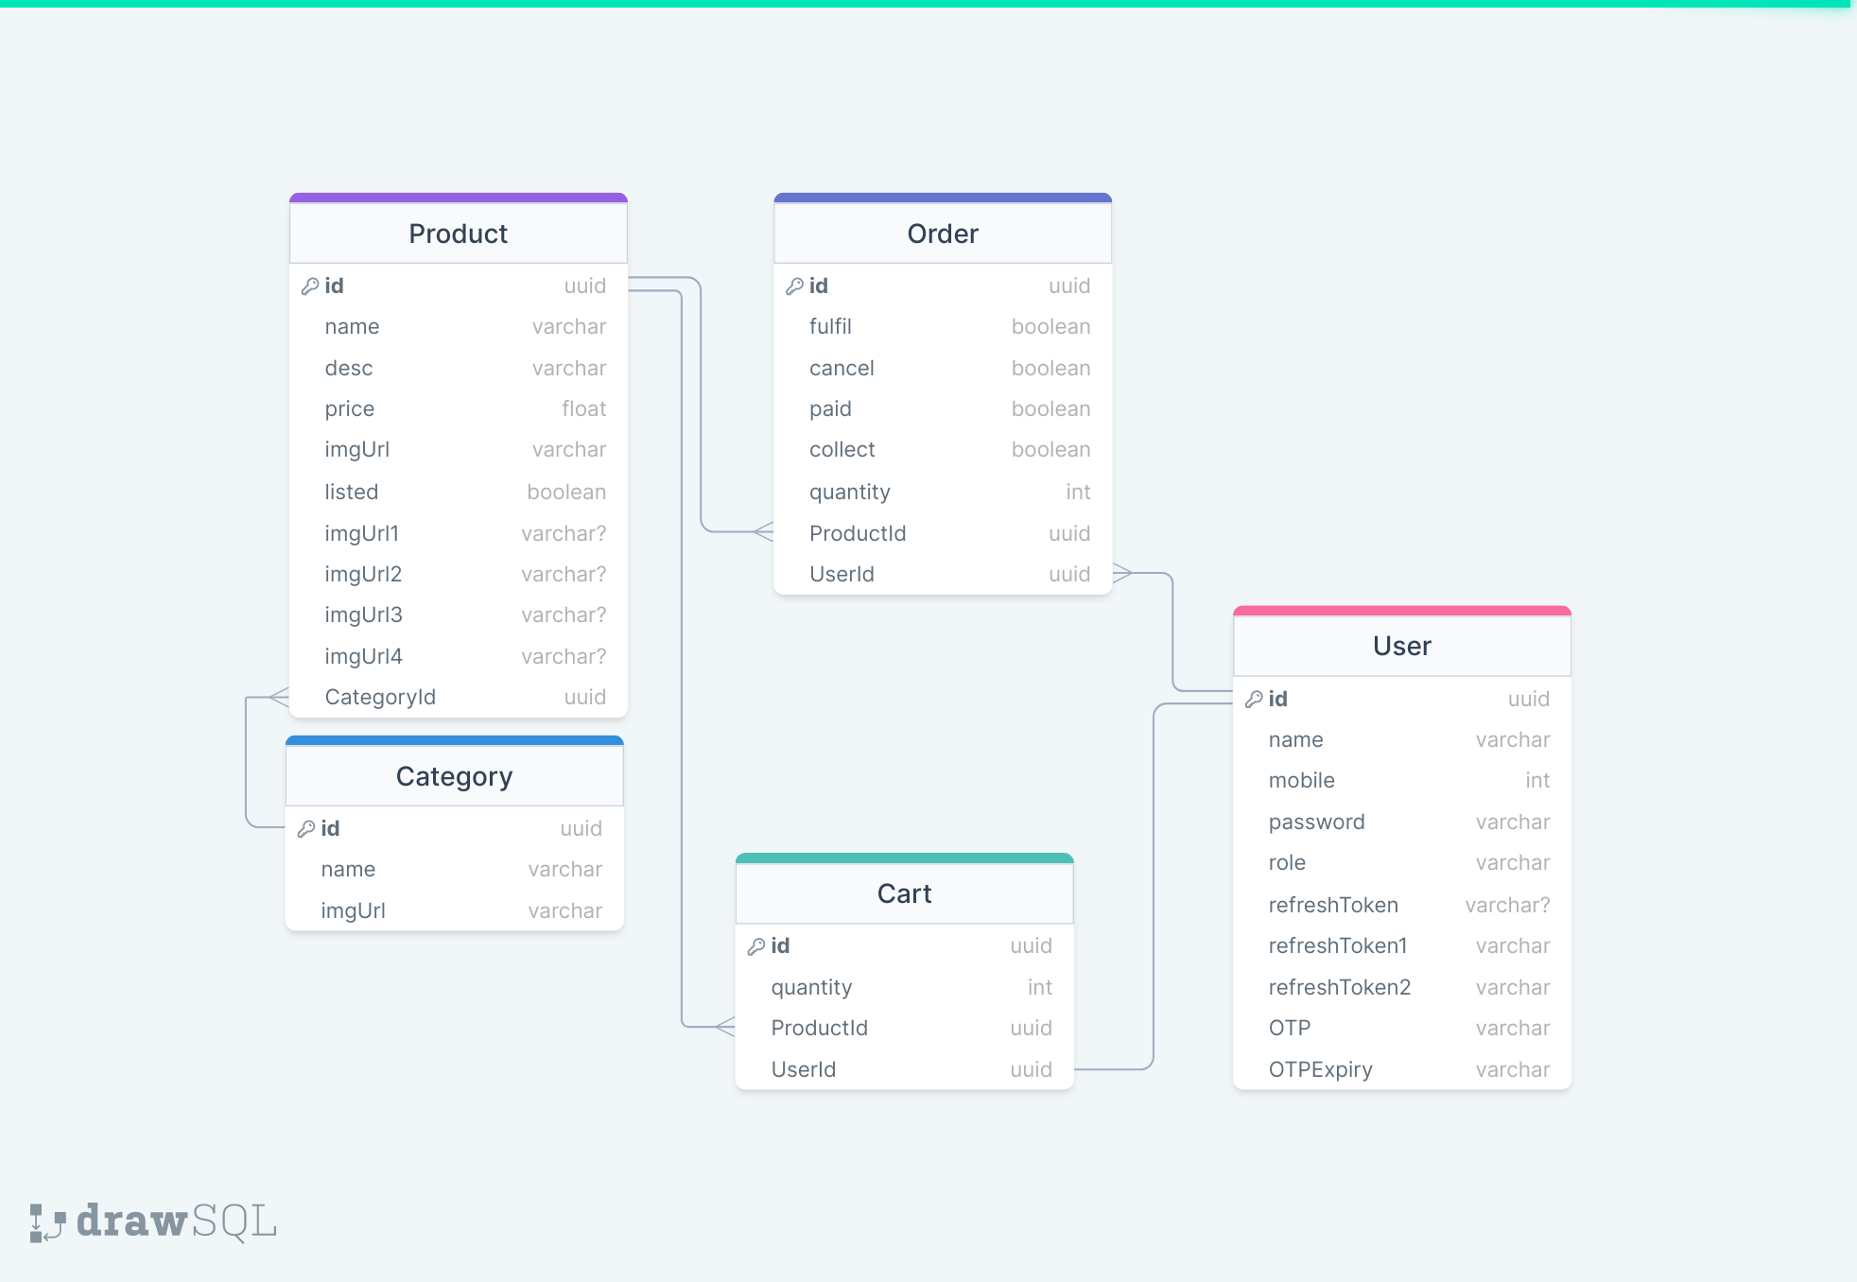Click the key icon beside Cart id

coord(755,945)
